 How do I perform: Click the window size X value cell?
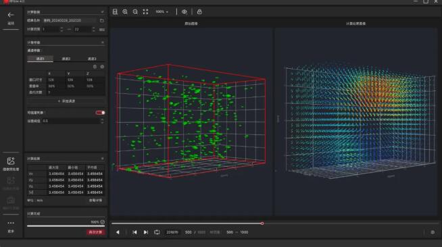(56, 80)
